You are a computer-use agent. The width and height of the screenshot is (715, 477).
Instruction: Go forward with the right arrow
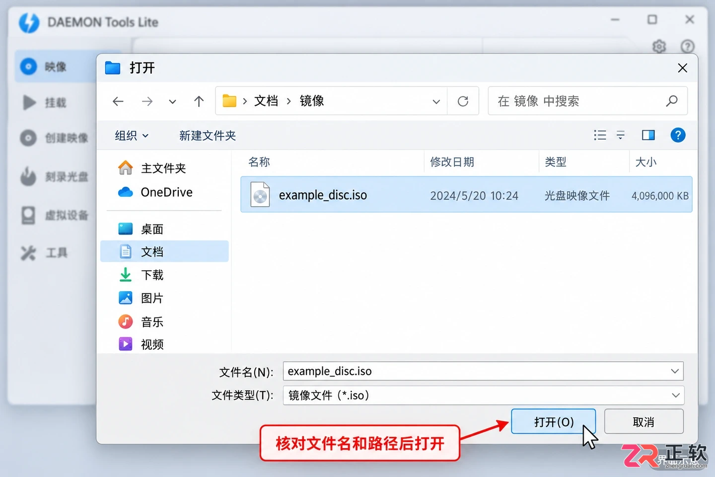pyautogui.click(x=147, y=101)
